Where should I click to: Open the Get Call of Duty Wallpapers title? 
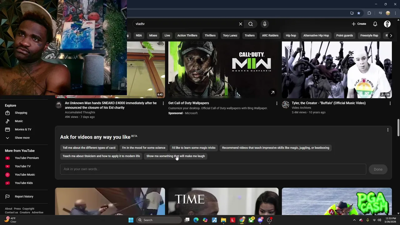tap(188, 103)
